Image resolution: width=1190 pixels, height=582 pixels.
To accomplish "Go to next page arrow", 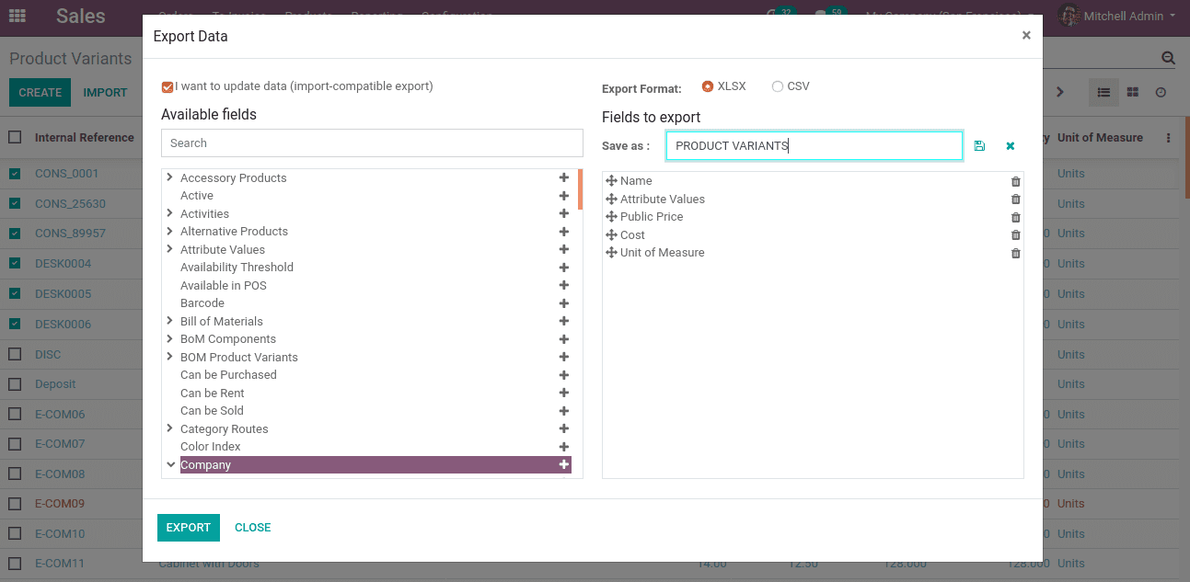I will (1059, 92).
